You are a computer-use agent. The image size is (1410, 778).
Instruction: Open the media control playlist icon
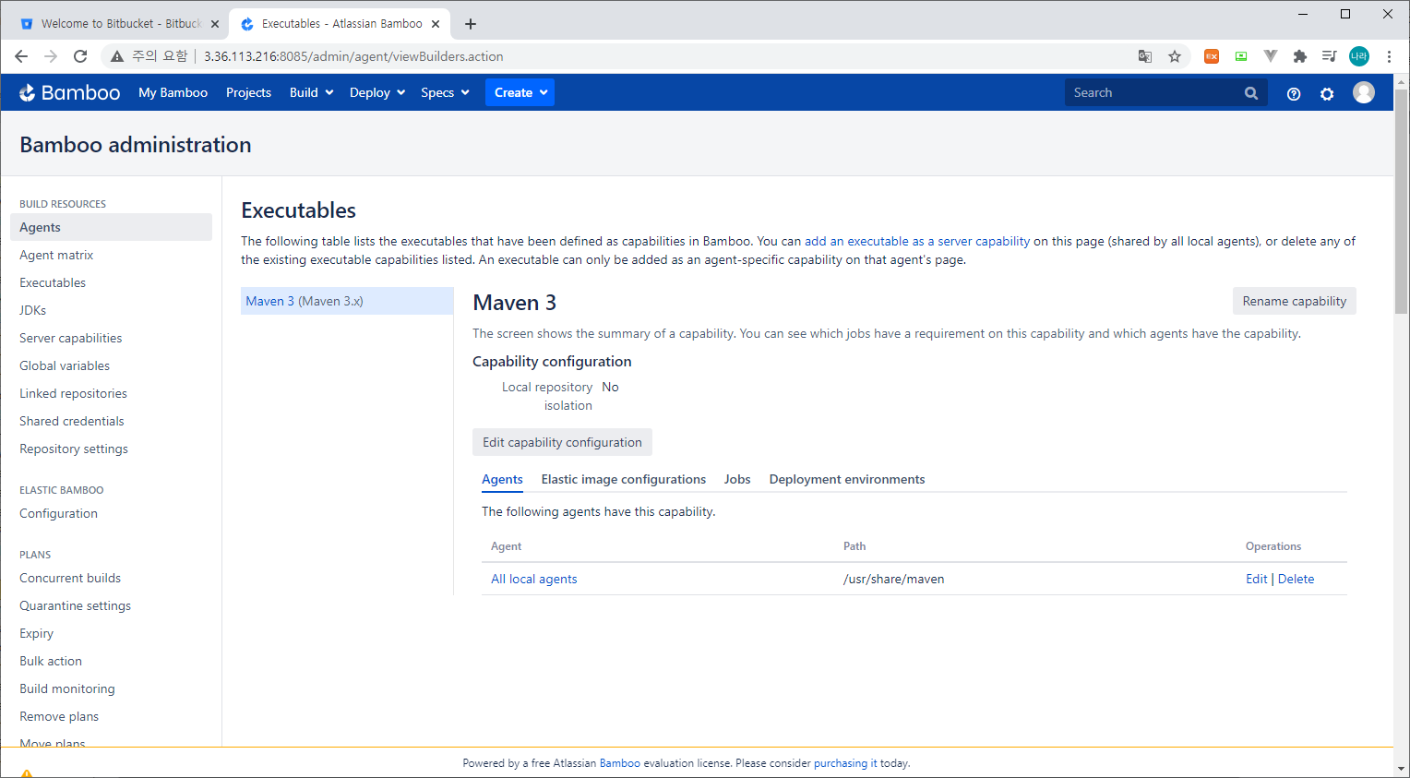click(1329, 56)
